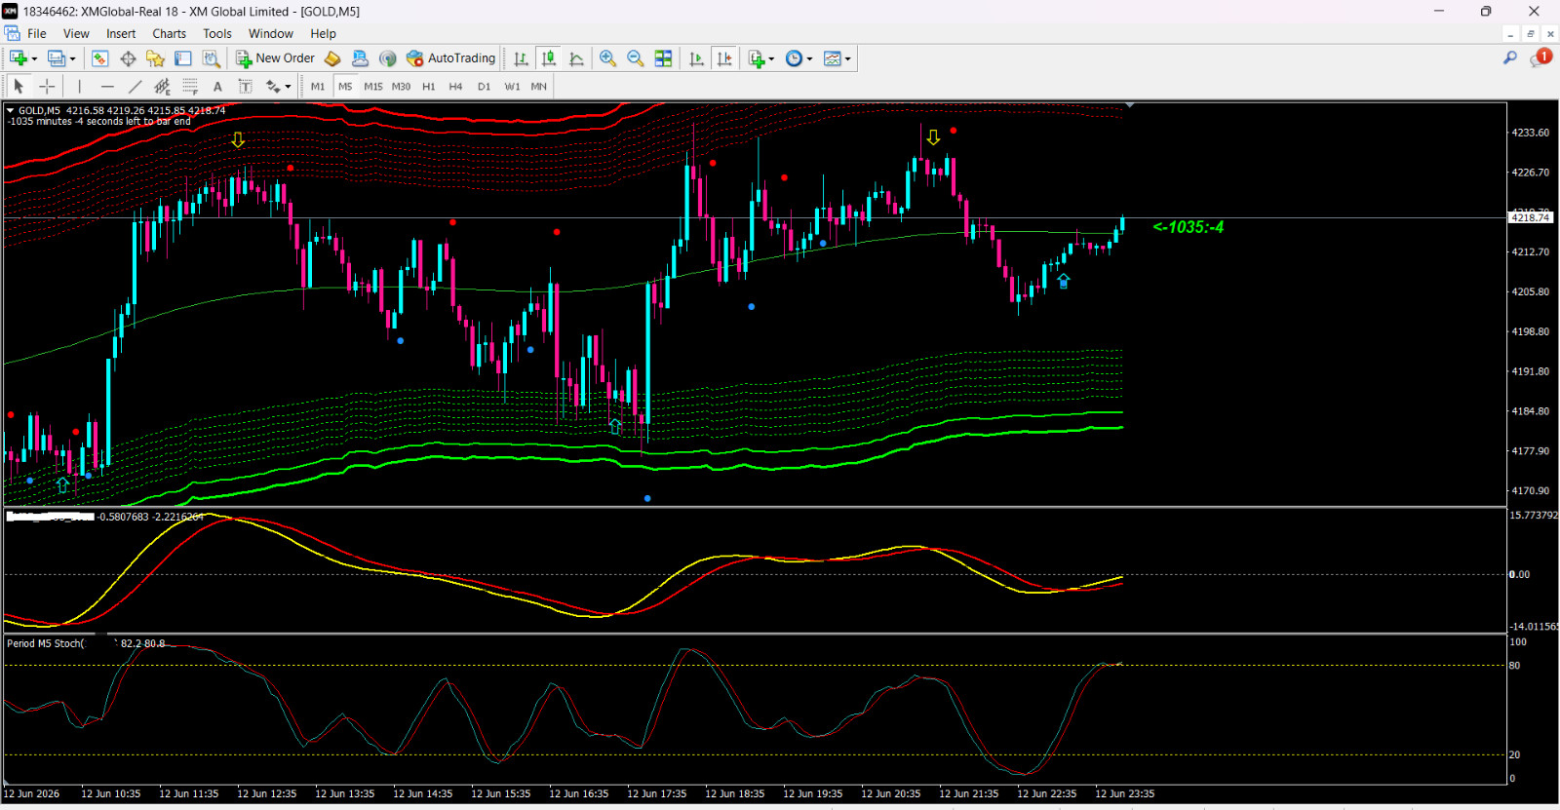Click the triangle beside GOLD,M5 title

point(10,110)
